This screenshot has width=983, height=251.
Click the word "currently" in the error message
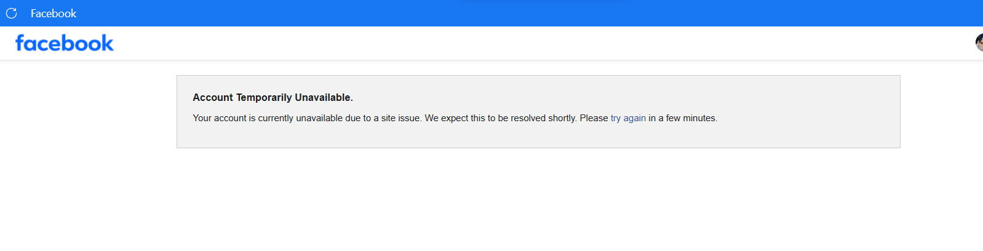click(x=276, y=118)
